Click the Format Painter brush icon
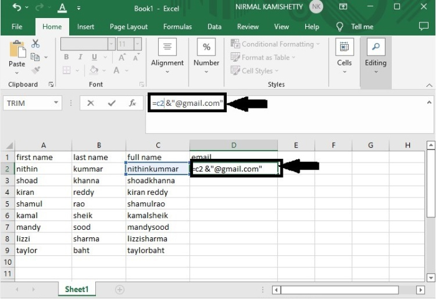 (36, 70)
